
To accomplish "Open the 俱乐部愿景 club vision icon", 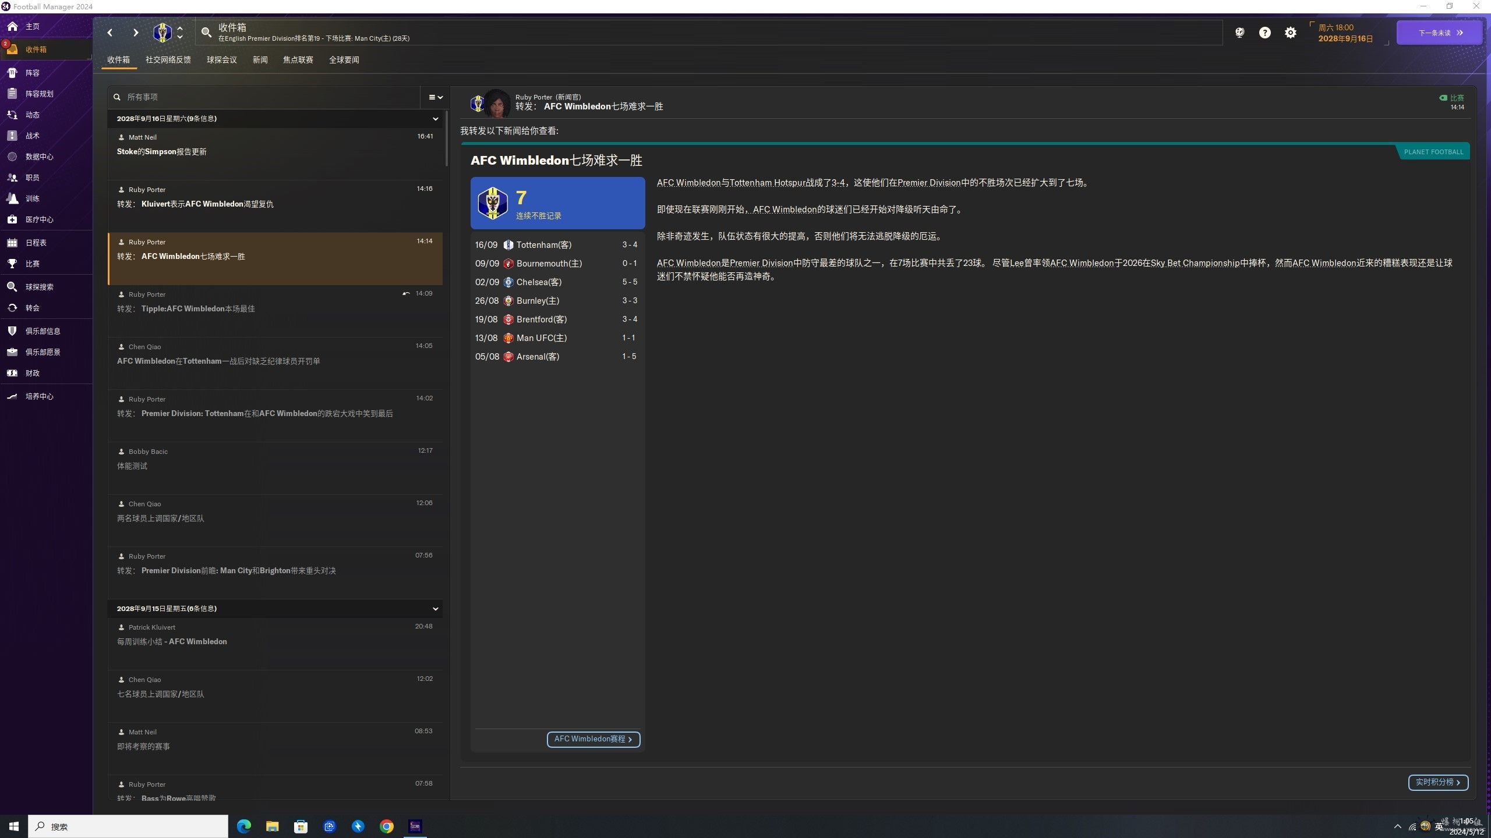I will [x=12, y=352].
